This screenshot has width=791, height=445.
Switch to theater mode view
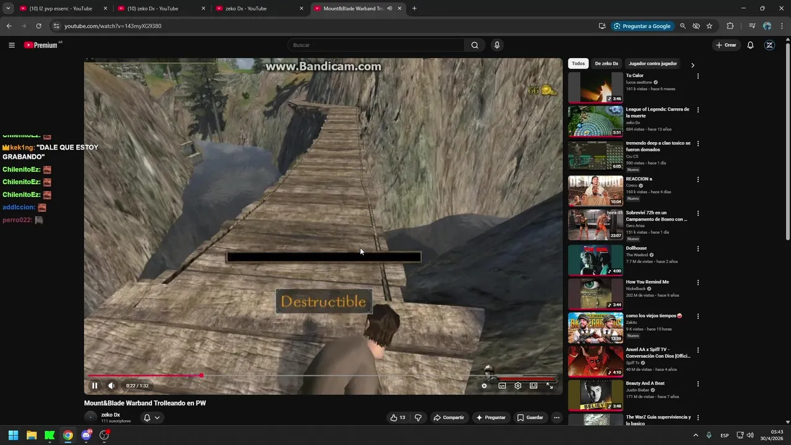(x=533, y=386)
